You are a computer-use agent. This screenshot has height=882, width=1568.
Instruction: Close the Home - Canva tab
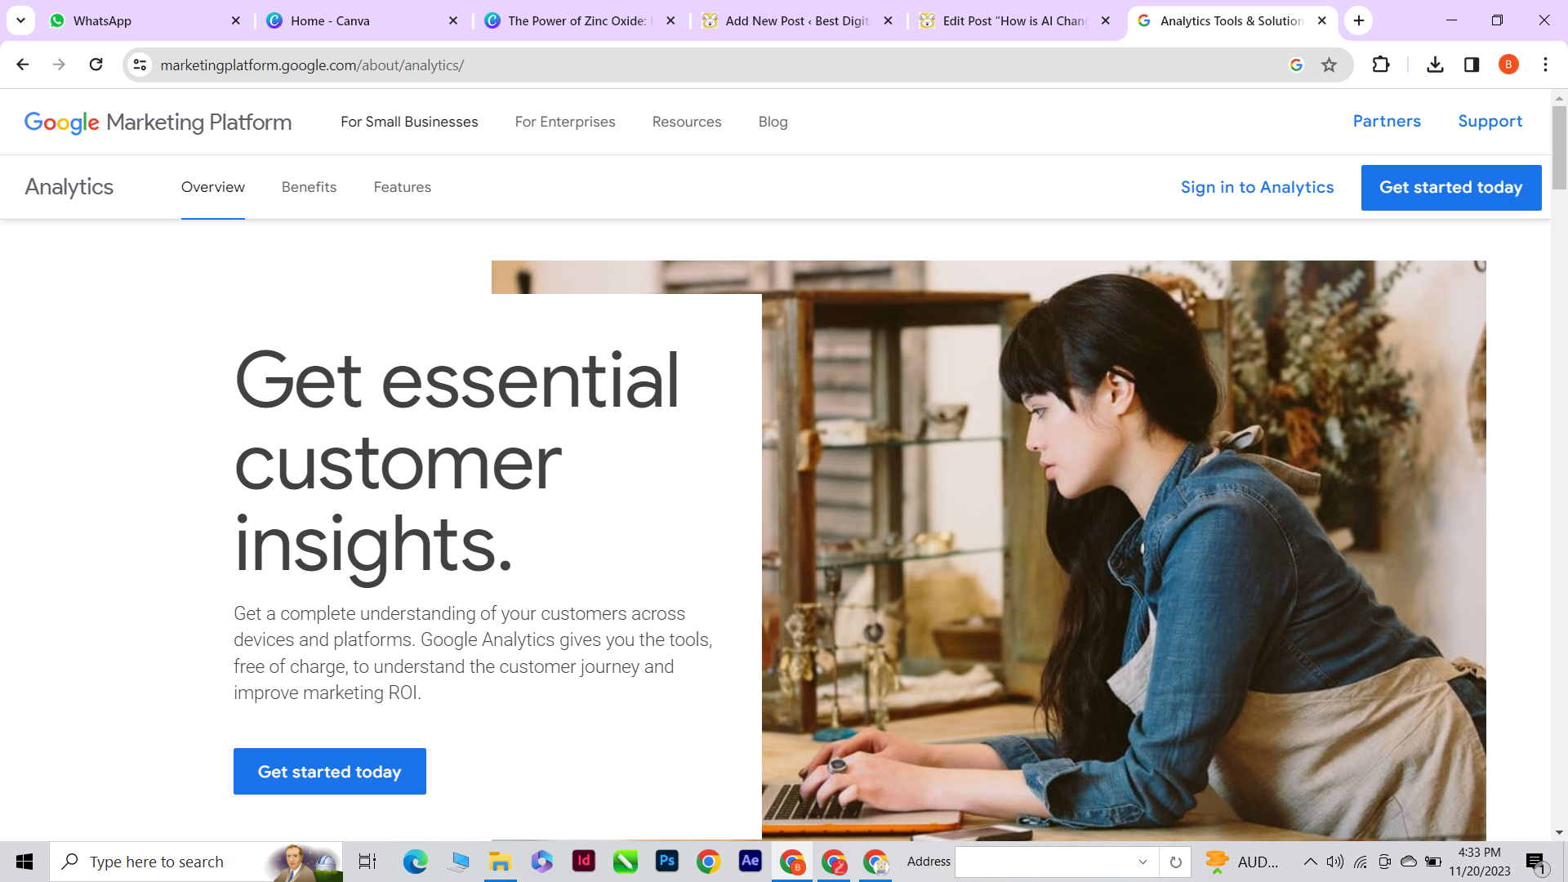(x=453, y=20)
